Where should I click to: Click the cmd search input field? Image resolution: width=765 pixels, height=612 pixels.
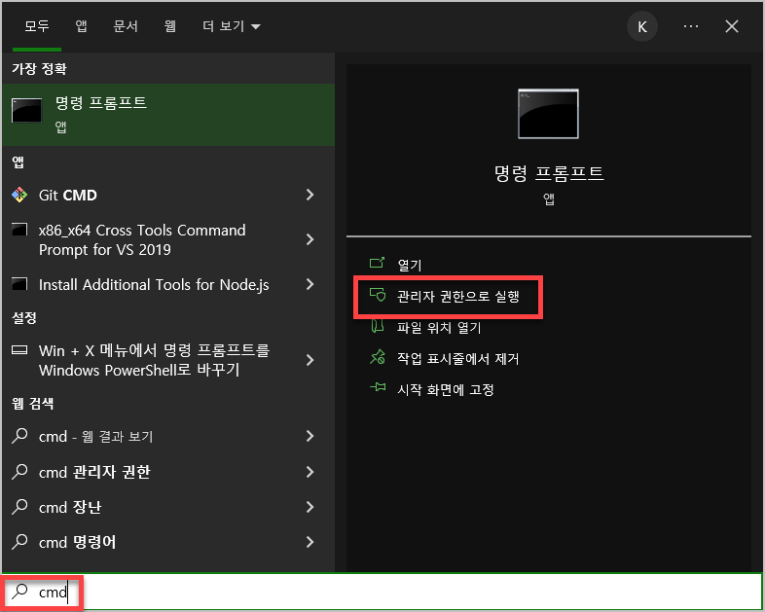[382, 592]
